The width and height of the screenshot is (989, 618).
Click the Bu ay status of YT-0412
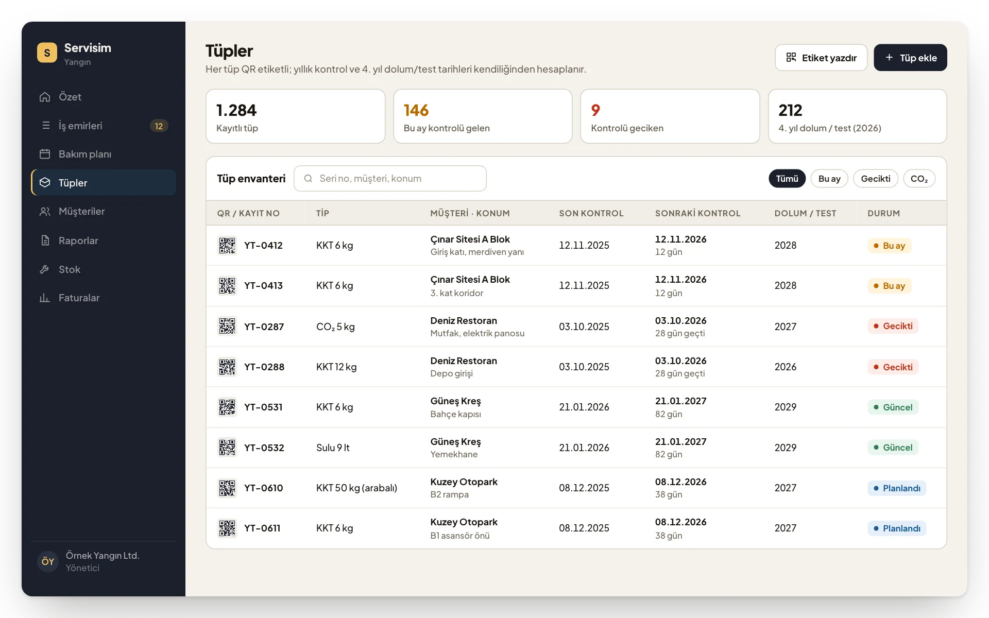[890, 246]
